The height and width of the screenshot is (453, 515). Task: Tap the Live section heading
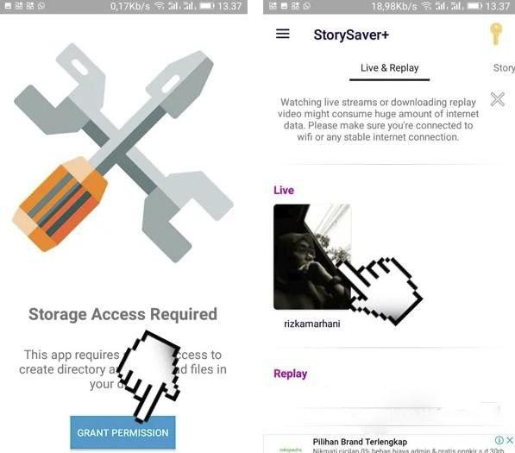284,190
